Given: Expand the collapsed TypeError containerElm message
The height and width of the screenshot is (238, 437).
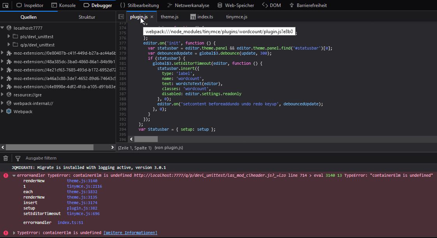Looking at the screenshot, I should tap(14, 233).
